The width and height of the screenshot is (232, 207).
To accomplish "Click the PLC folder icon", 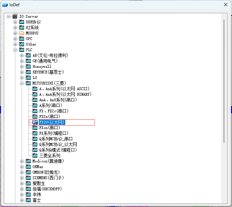I will [x=22, y=50].
